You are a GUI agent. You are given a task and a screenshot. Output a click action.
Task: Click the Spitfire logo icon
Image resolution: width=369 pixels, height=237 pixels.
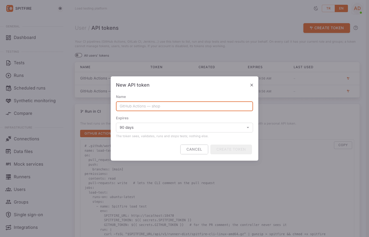(9, 8)
